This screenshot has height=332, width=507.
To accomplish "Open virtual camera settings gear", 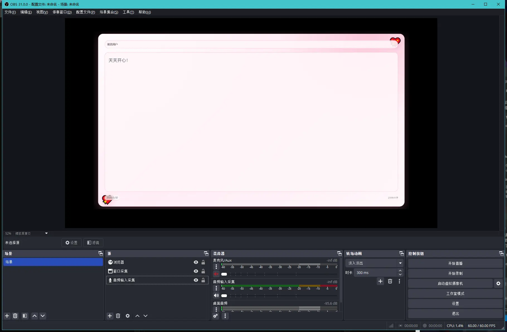I will [x=498, y=283].
